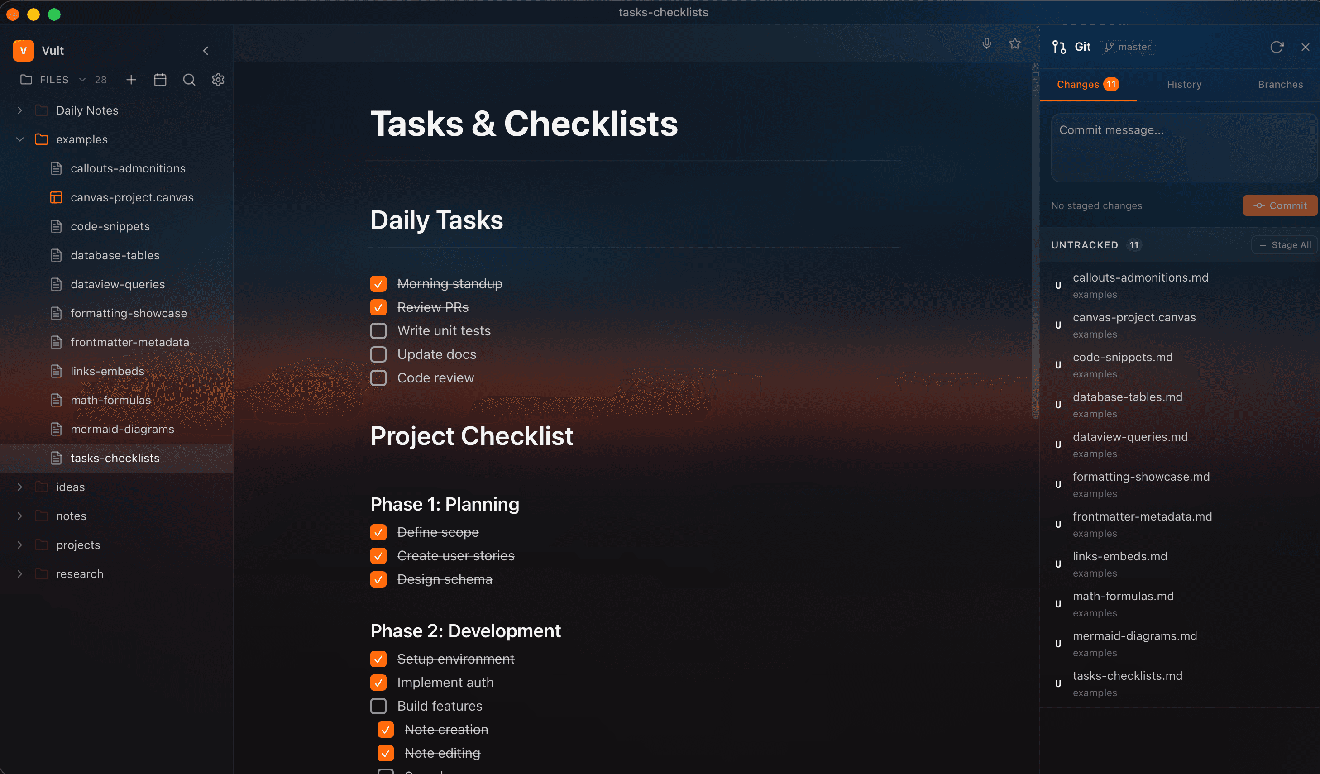Open the file search icon
The image size is (1320, 774).
tap(189, 80)
